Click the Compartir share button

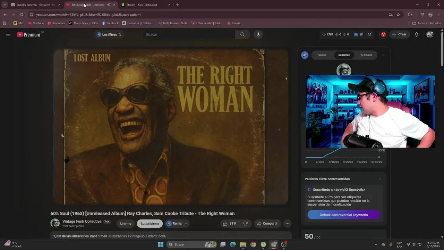click(x=267, y=224)
